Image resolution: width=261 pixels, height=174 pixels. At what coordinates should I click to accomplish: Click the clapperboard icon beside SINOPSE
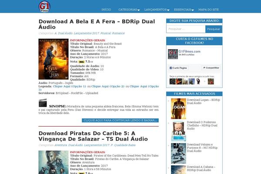(x=43, y=103)
